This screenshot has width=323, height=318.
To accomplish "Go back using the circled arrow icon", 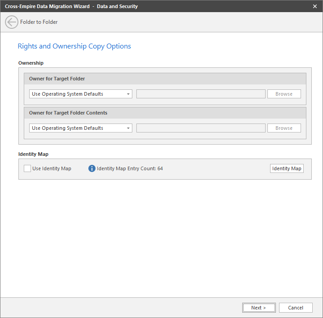I will 12,22.
